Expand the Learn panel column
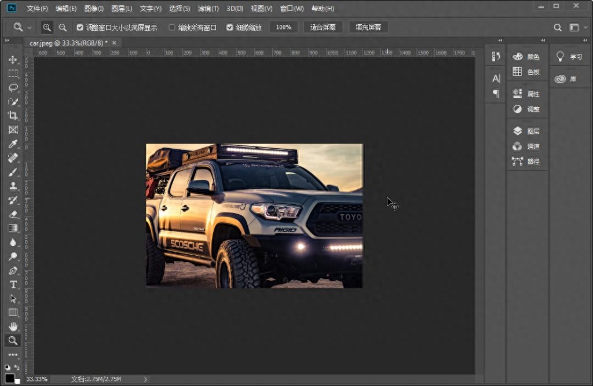The image size is (593, 386). 585,40
